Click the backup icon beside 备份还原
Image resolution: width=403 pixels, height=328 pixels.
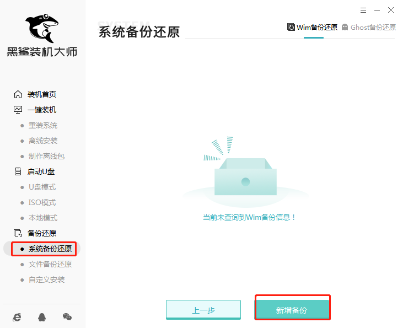click(x=18, y=233)
